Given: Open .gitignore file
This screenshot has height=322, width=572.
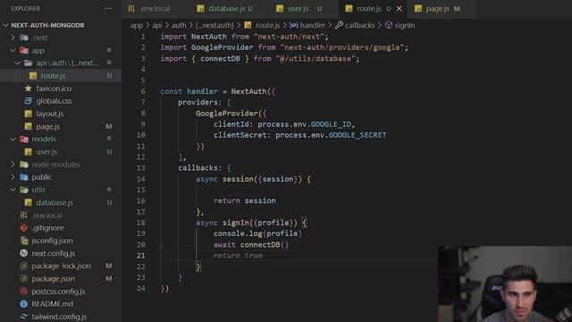Looking at the screenshot, I should tap(47, 228).
